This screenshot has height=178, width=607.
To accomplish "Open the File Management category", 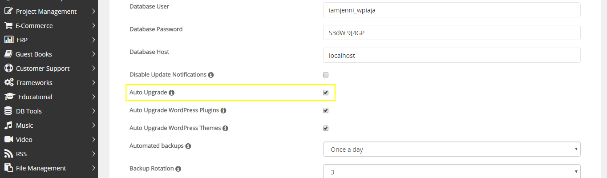I will coord(40,168).
